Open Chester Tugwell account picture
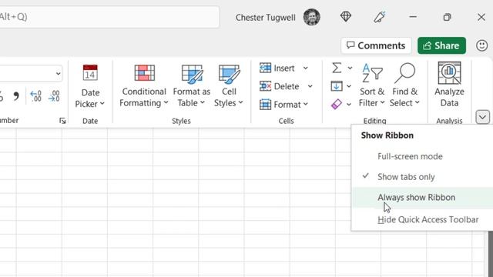The image size is (493, 277). (311, 17)
